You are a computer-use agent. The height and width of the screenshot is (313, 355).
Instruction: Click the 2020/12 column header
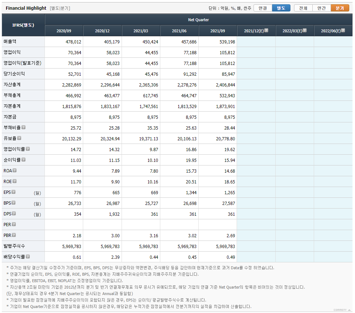(103, 31)
